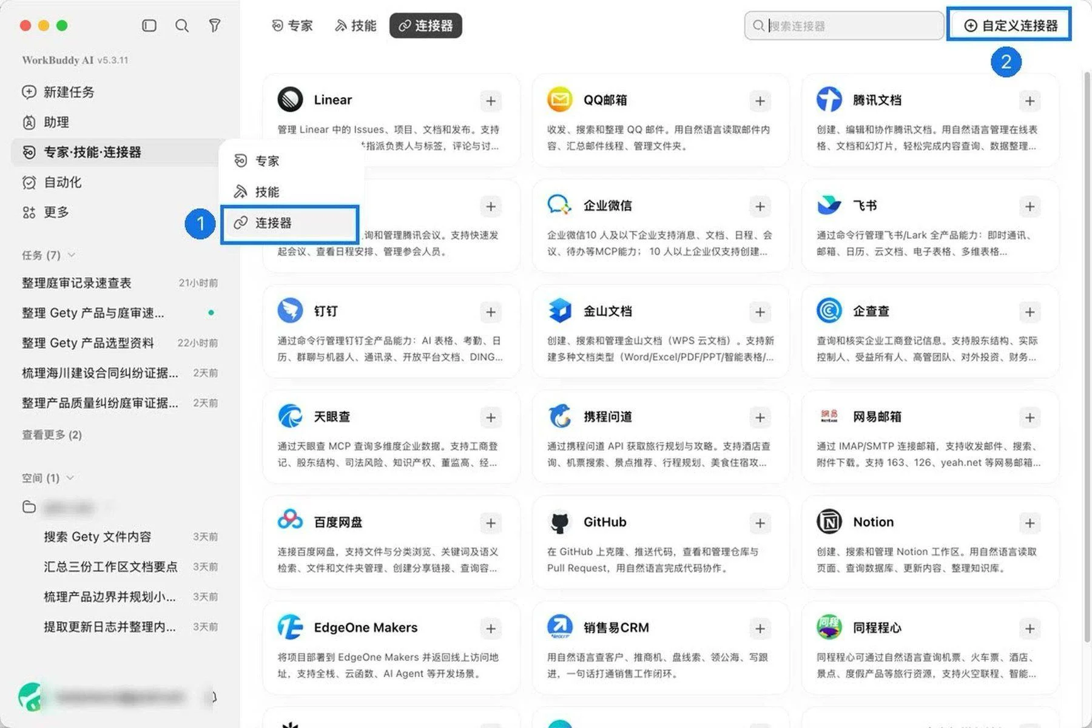Add the 金山文档 connector with plus icon
The height and width of the screenshot is (728, 1092).
(x=760, y=312)
